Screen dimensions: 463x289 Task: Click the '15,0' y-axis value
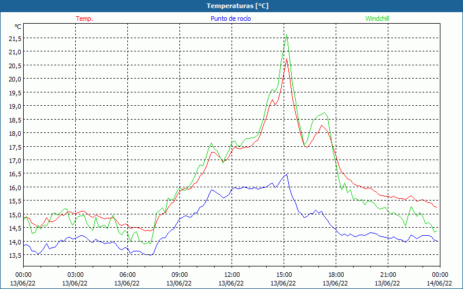(x=15, y=214)
